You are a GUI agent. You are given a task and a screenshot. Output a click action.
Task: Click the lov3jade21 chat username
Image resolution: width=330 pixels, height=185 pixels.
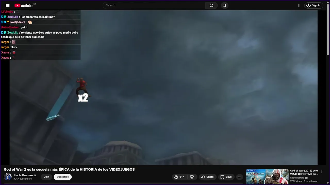(x=18, y=22)
